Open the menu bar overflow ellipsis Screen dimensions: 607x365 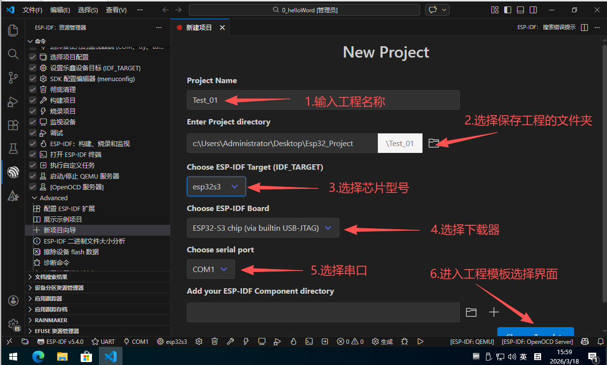click(140, 10)
